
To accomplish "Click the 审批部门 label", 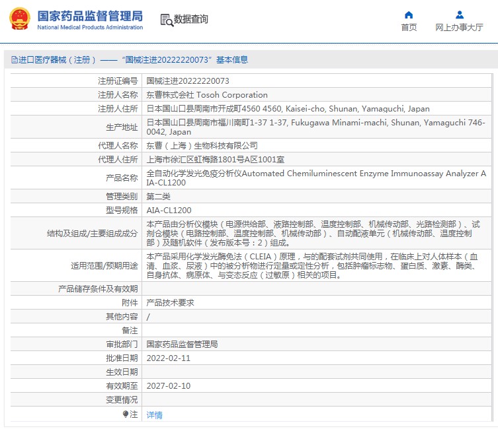I will pos(122,345).
